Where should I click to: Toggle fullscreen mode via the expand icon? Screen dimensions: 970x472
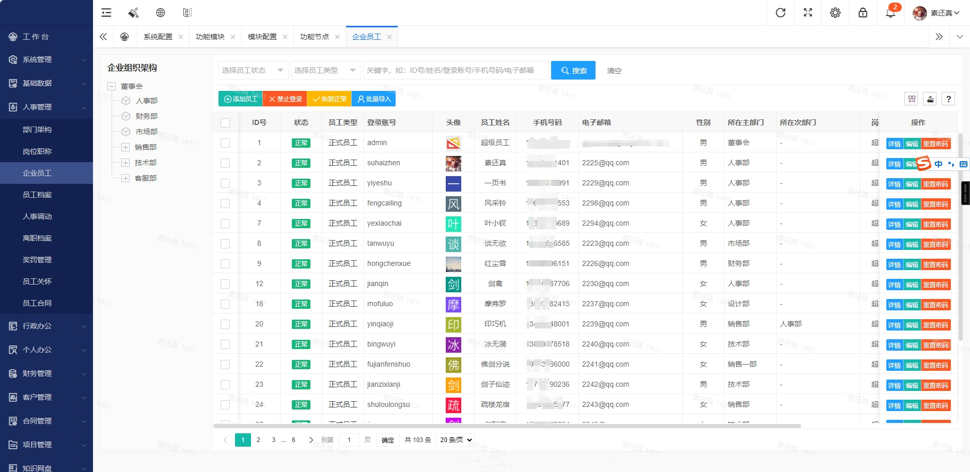(808, 12)
